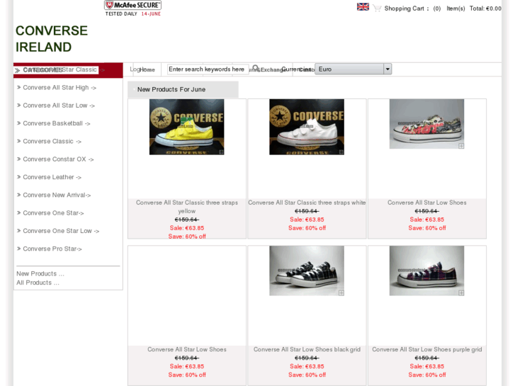515x386 pixels.
Task: Click zoom icon on purple grid shoe image
Action: 461,293
